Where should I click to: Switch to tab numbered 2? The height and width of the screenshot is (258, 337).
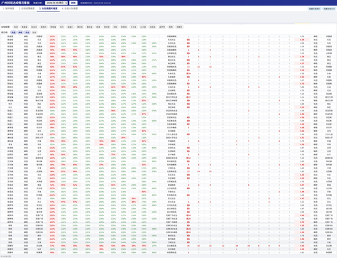click(x=27, y=9)
